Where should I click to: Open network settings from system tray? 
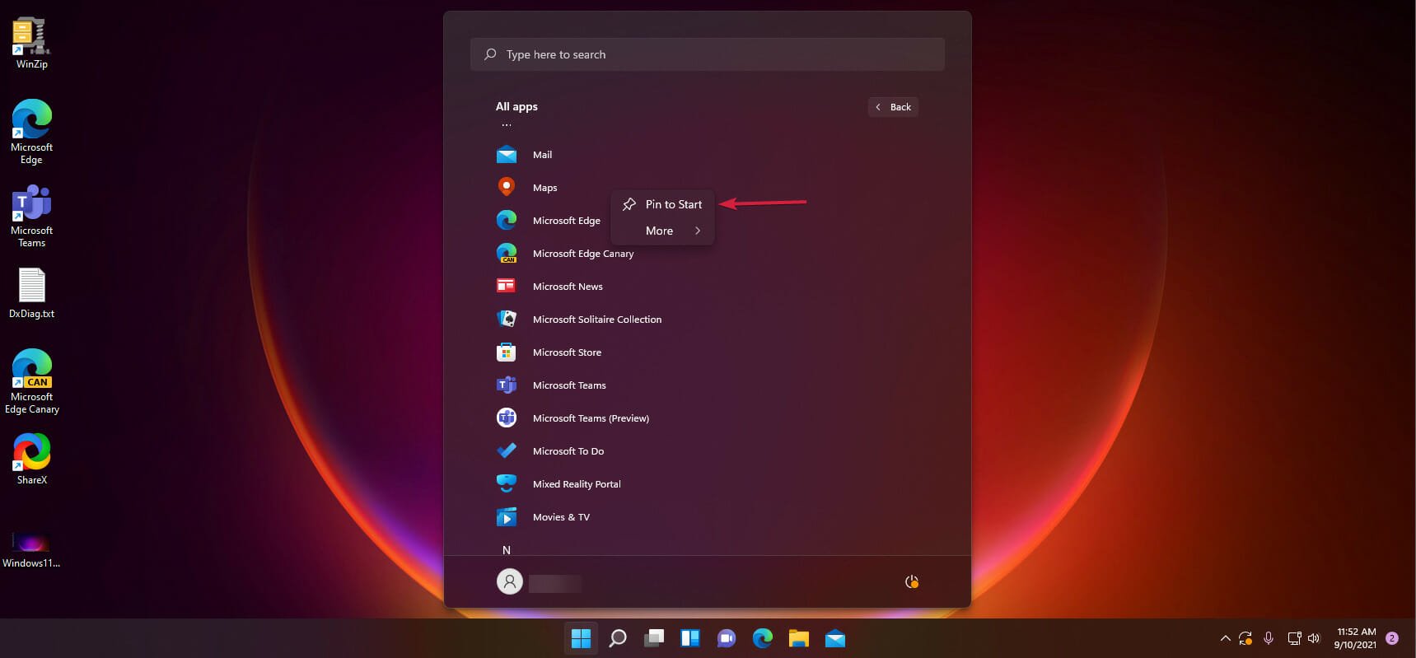(1294, 638)
